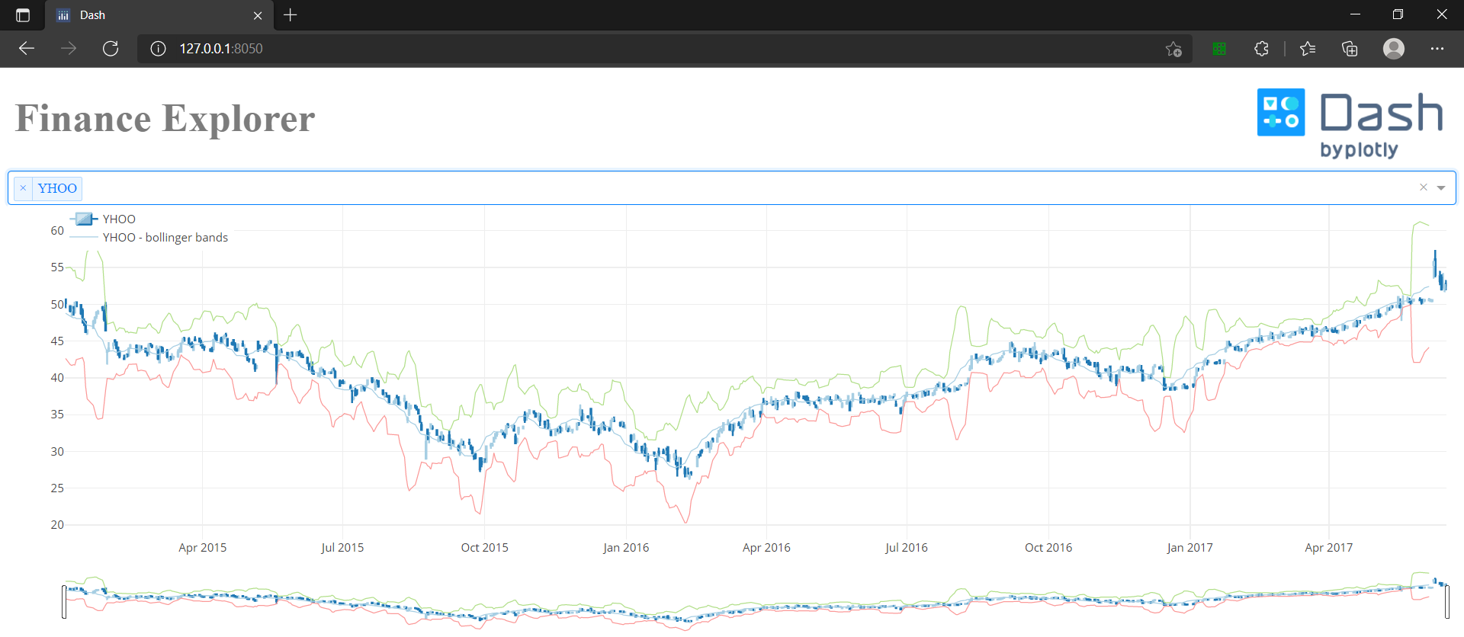
Task: Click the Oct 2015 x-axis label
Action: [x=484, y=548]
